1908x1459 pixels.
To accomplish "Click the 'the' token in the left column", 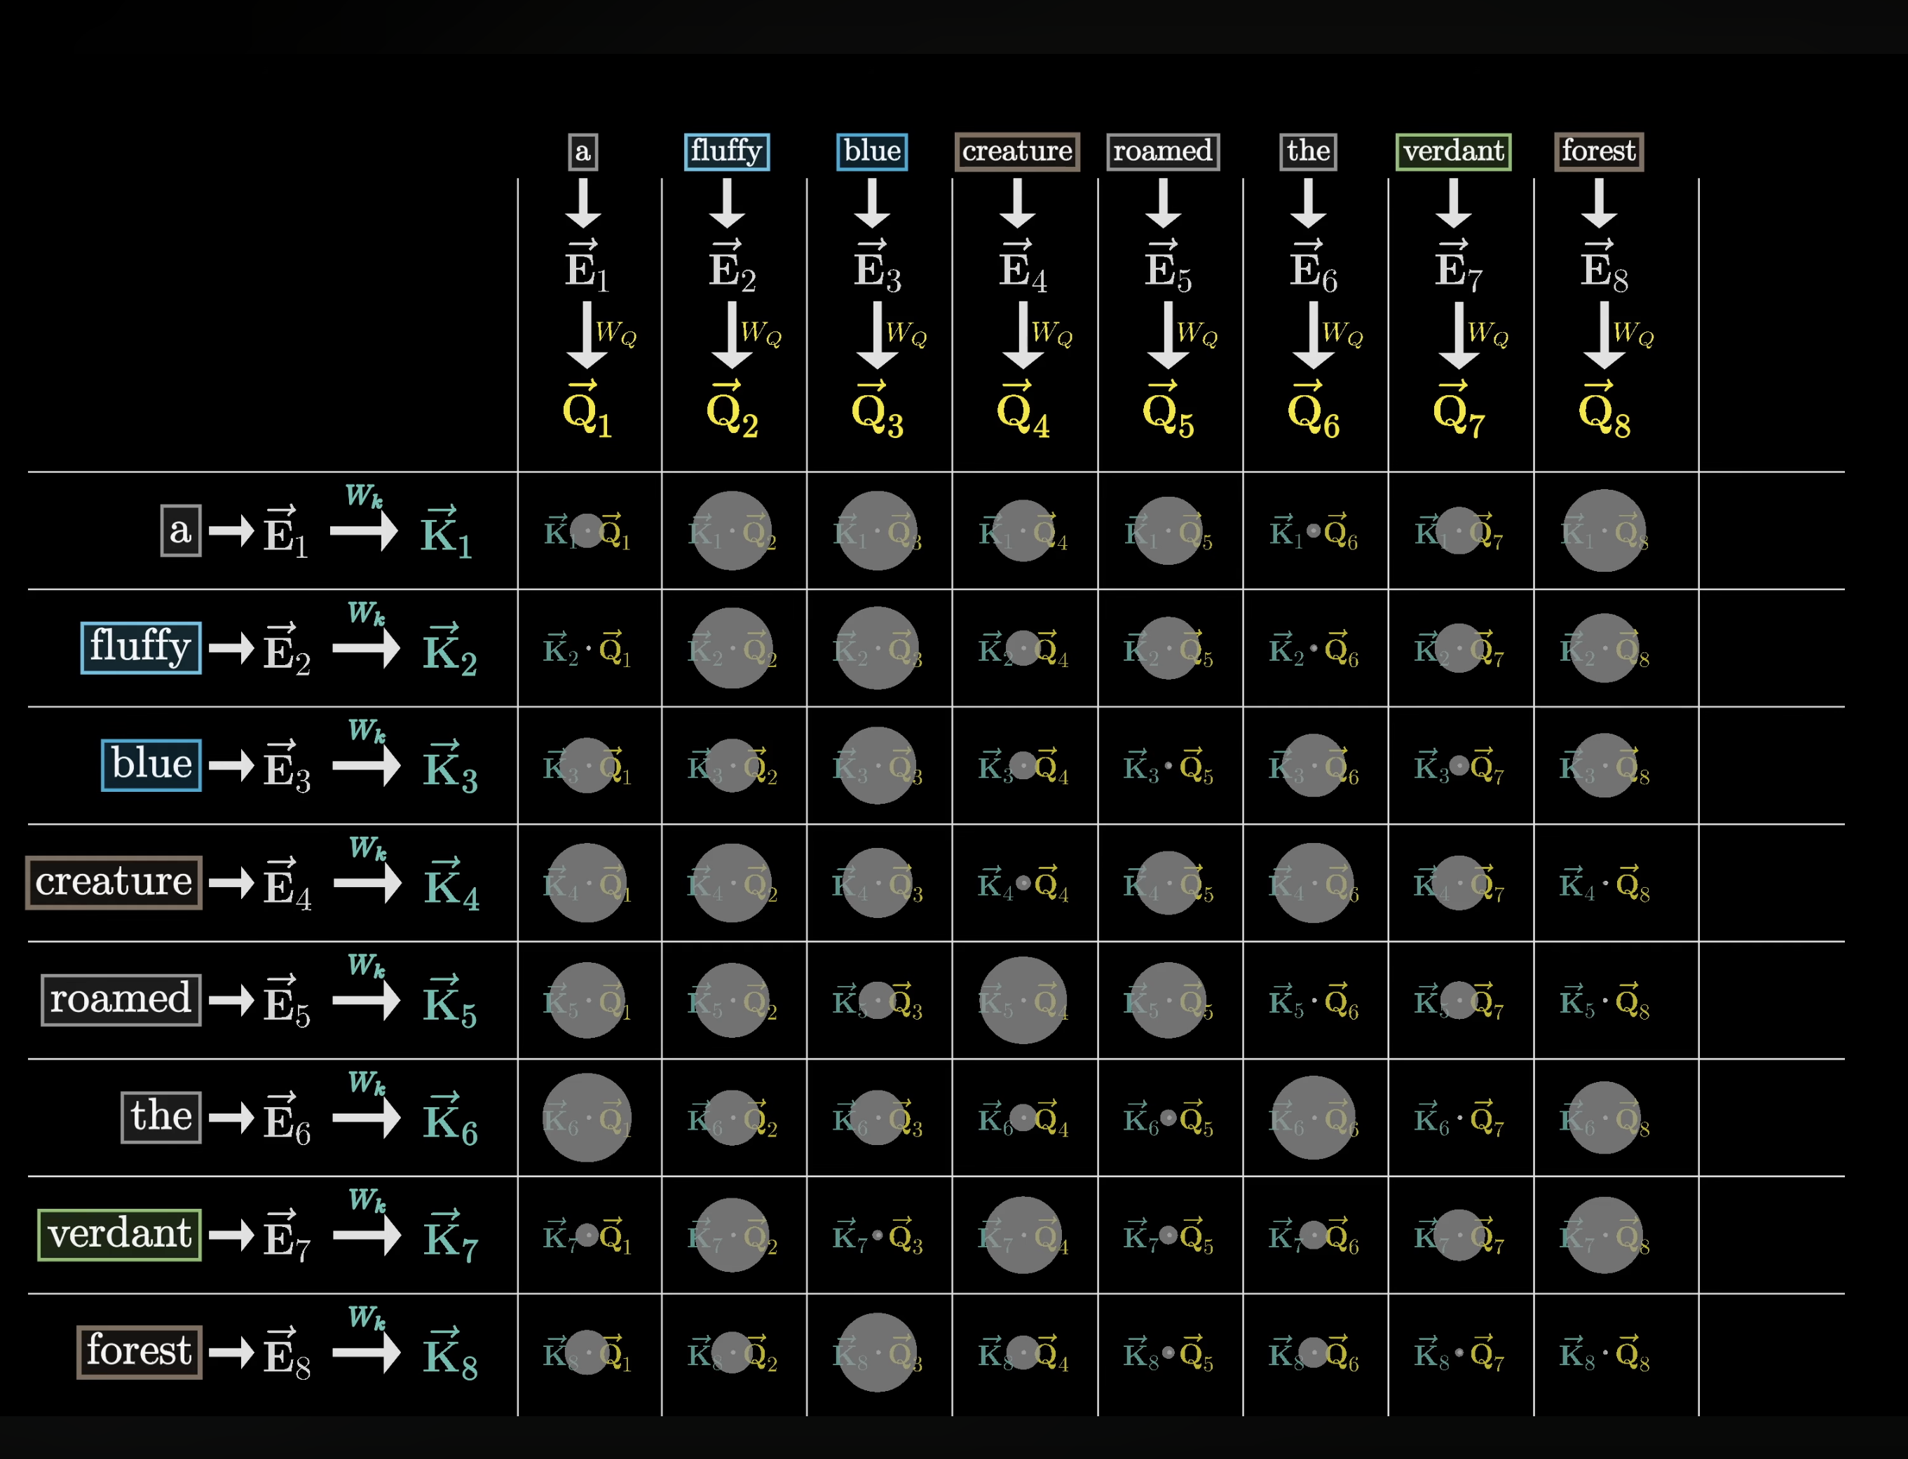I will (161, 1117).
